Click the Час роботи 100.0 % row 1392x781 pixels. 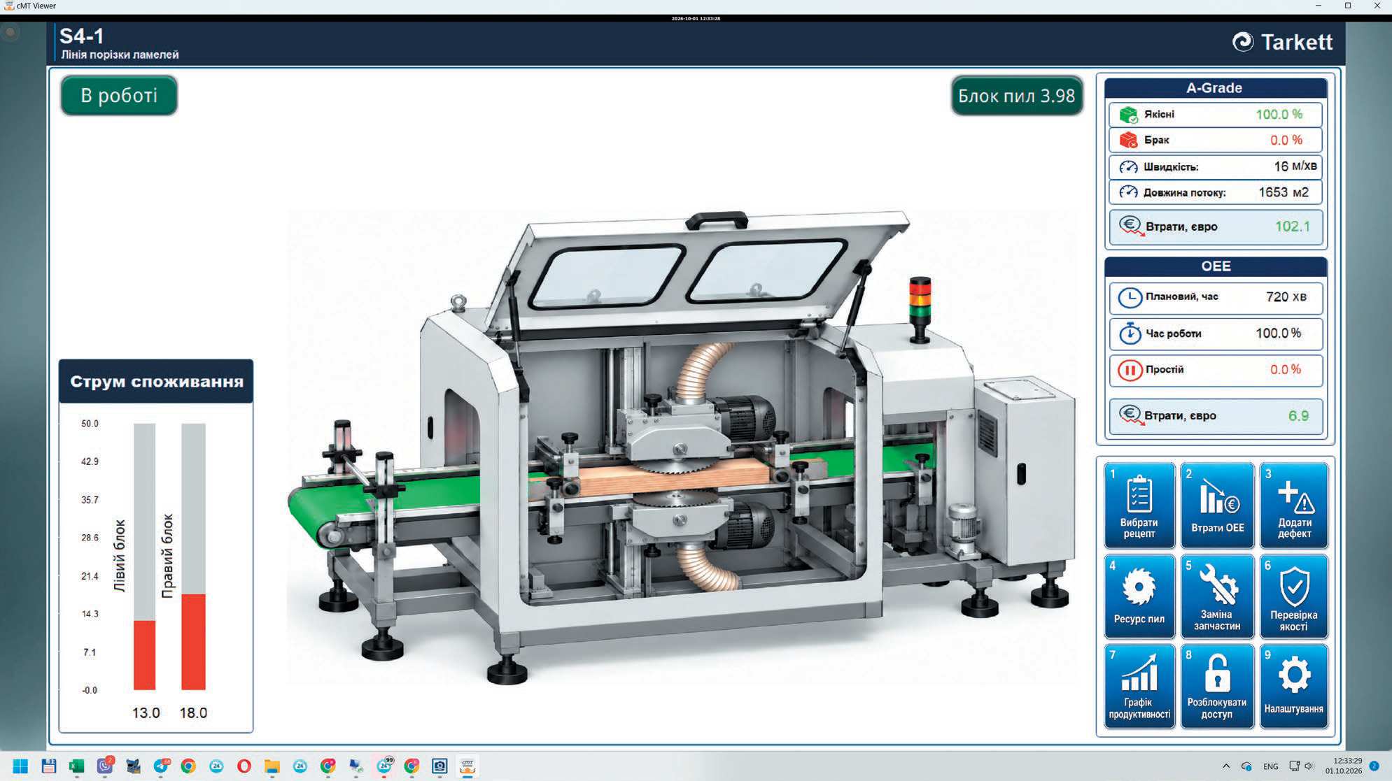coord(1216,334)
